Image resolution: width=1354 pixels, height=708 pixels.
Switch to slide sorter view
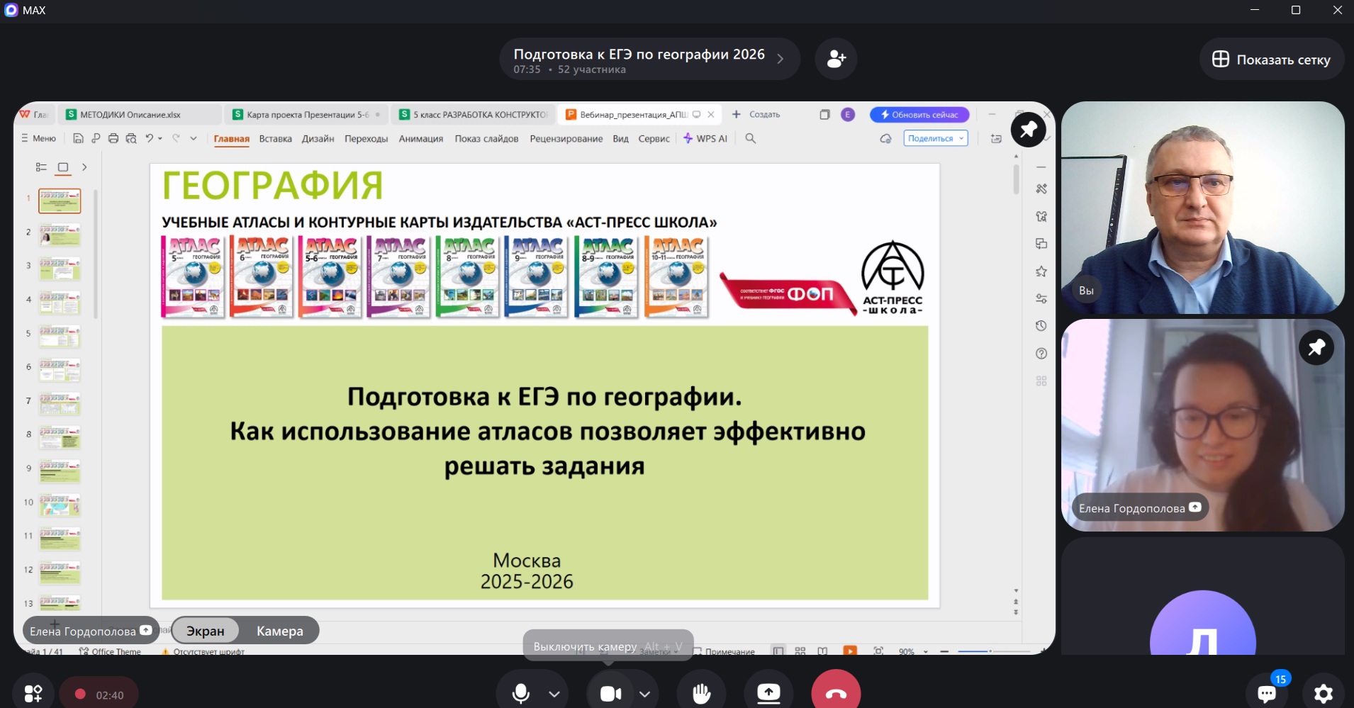click(800, 651)
